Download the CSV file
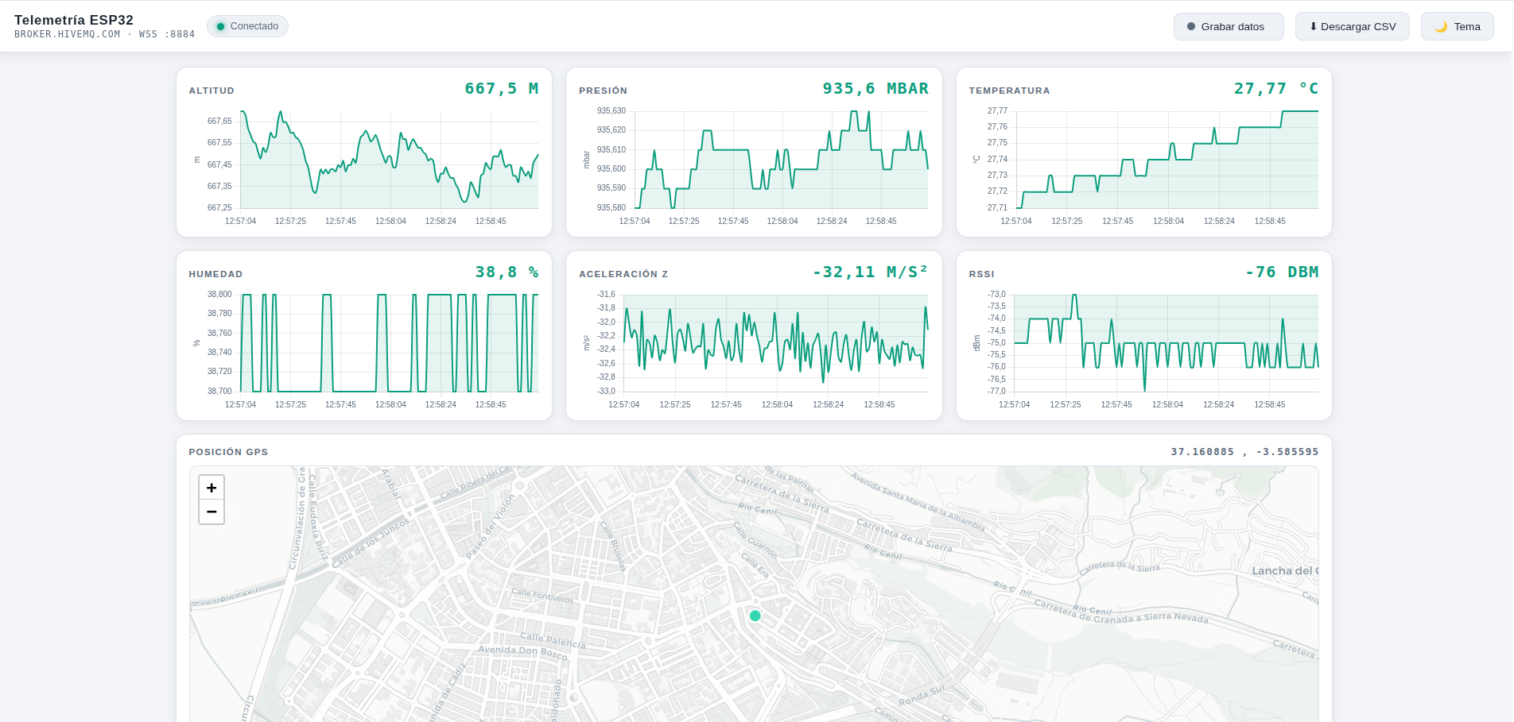 click(1353, 26)
